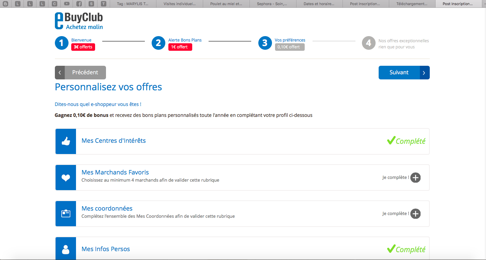486x260 pixels.
Task: Click the Gagnez 0,10€ de bonus text
Action: pos(81,115)
